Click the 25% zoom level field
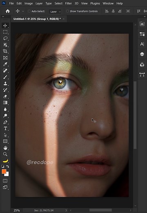 (x=17, y=211)
